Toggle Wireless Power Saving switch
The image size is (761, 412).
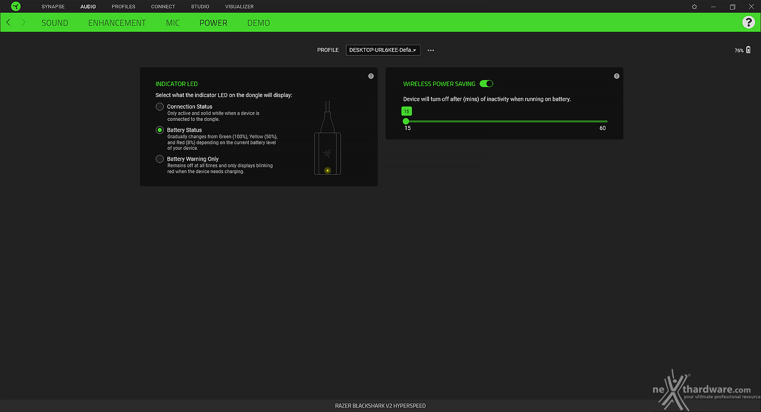[x=487, y=84]
